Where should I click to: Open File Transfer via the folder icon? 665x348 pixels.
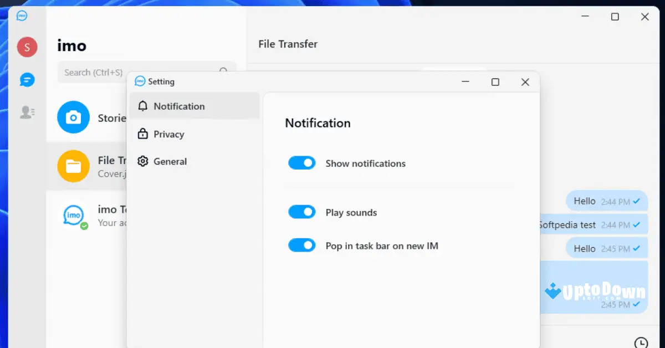click(x=73, y=166)
